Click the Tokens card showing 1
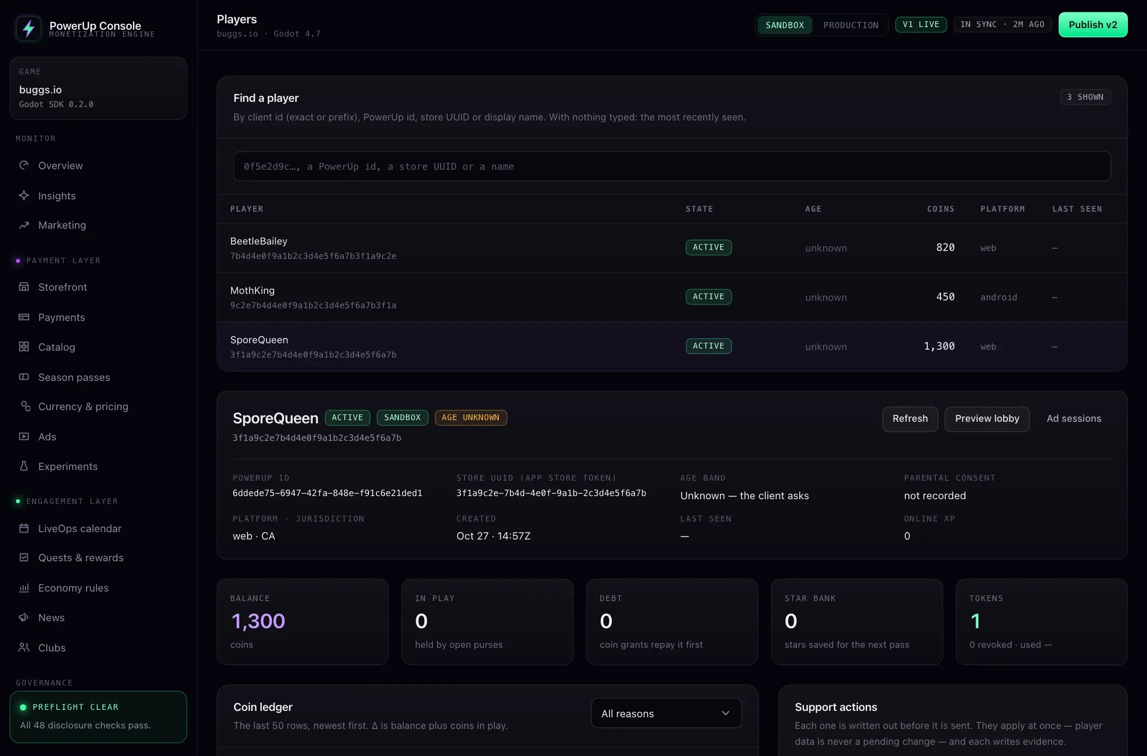This screenshot has width=1147, height=756. click(x=1041, y=622)
